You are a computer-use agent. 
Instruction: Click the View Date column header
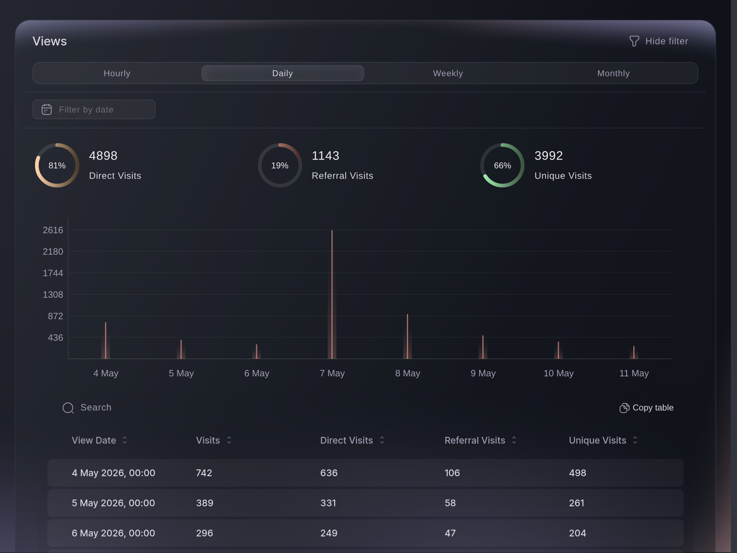coord(94,440)
